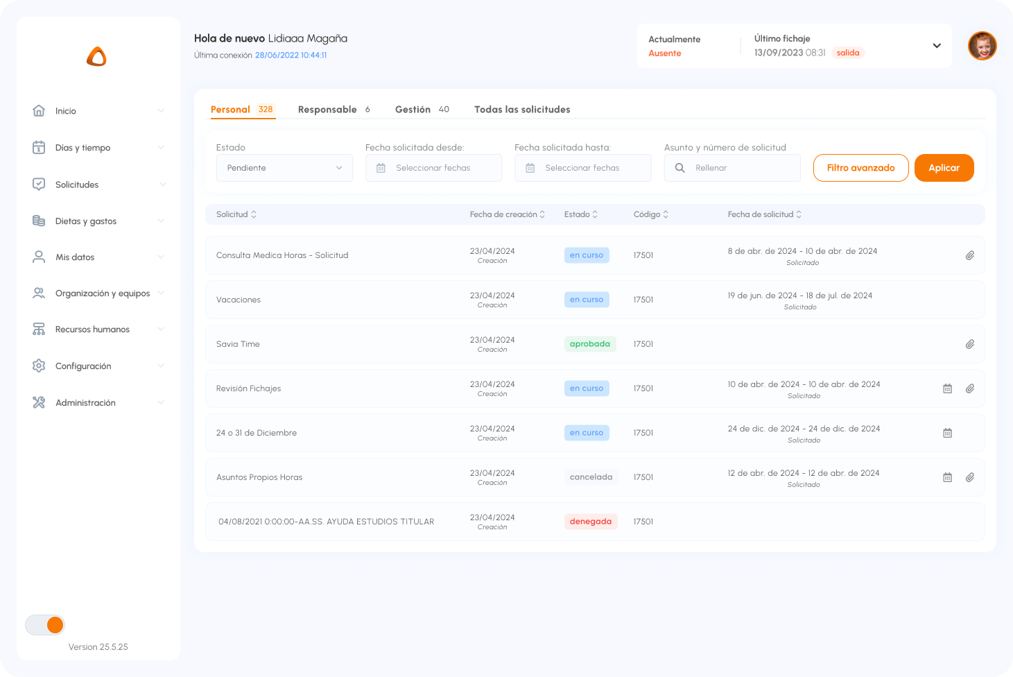1013x677 pixels.
Task: Click calendar icon for 24 o 31 de Diciembre
Action: [x=947, y=433]
